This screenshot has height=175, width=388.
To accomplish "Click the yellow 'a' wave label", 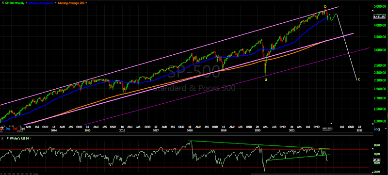I will [x=266, y=80].
